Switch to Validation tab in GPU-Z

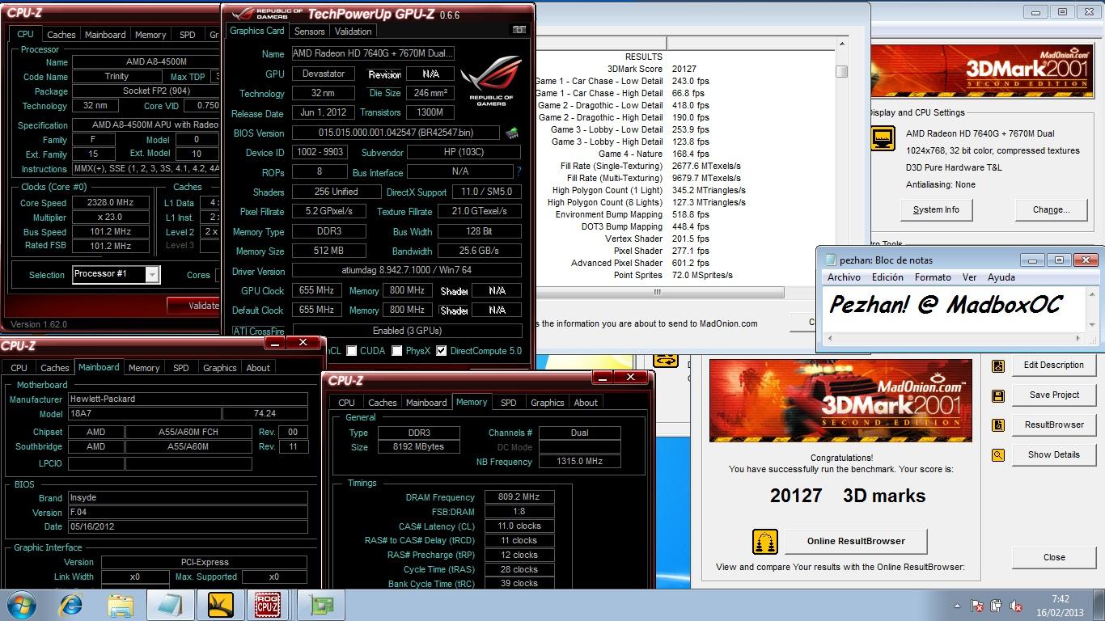(354, 32)
